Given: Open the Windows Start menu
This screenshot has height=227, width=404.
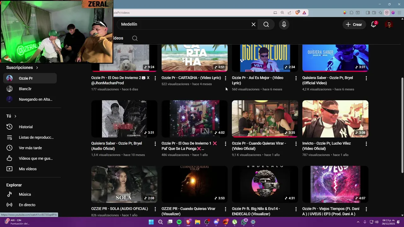Looking at the screenshot, I should coord(151,222).
